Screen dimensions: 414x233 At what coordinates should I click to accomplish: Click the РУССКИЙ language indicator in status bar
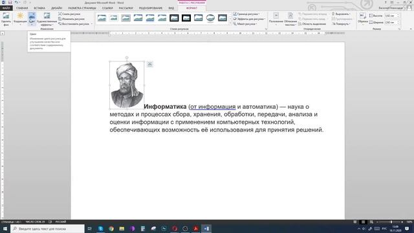pyautogui.click(x=61, y=222)
